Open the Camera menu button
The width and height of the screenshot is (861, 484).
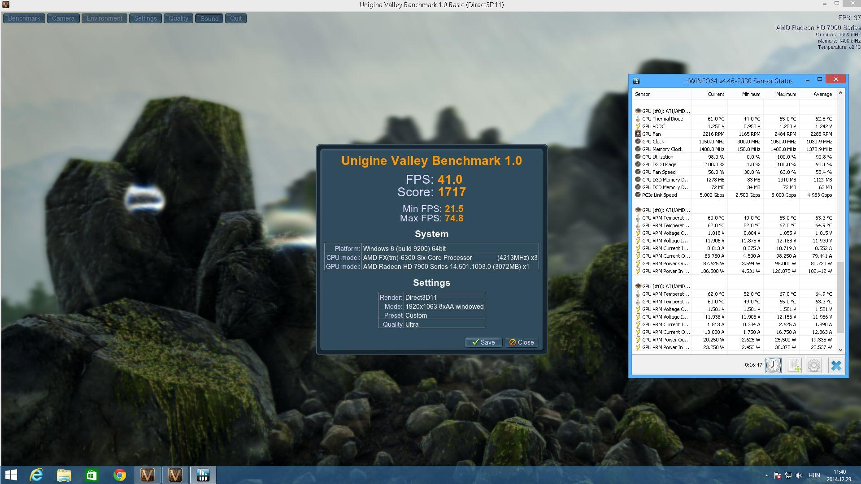(x=63, y=18)
